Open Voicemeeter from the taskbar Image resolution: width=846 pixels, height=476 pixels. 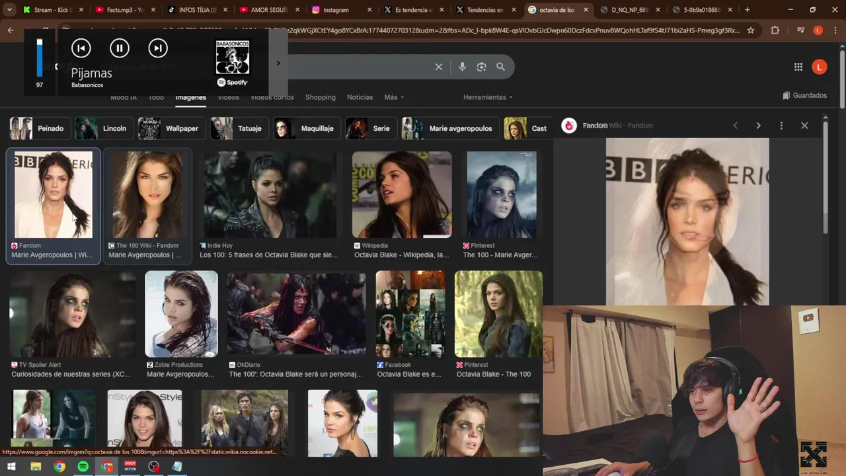coord(130,467)
